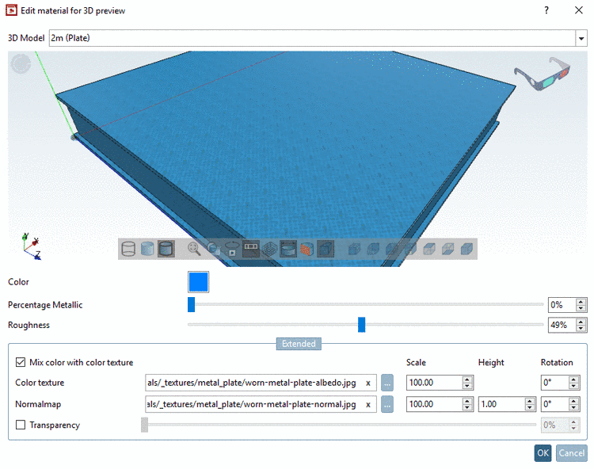
Task: Click the XYZ axis orientation gizmo
Action: click(x=31, y=246)
